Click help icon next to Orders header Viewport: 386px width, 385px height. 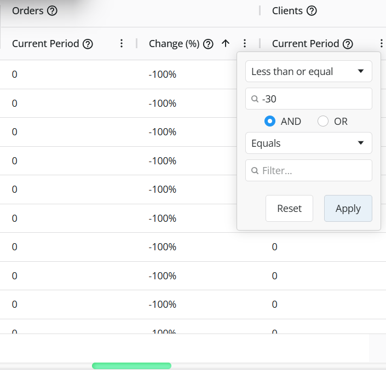52,11
